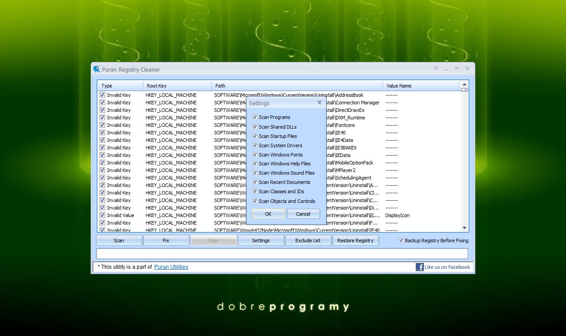The image size is (566, 336).
Task: Toggle Scan System Drivers checkbox
Action: coord(255,145)
